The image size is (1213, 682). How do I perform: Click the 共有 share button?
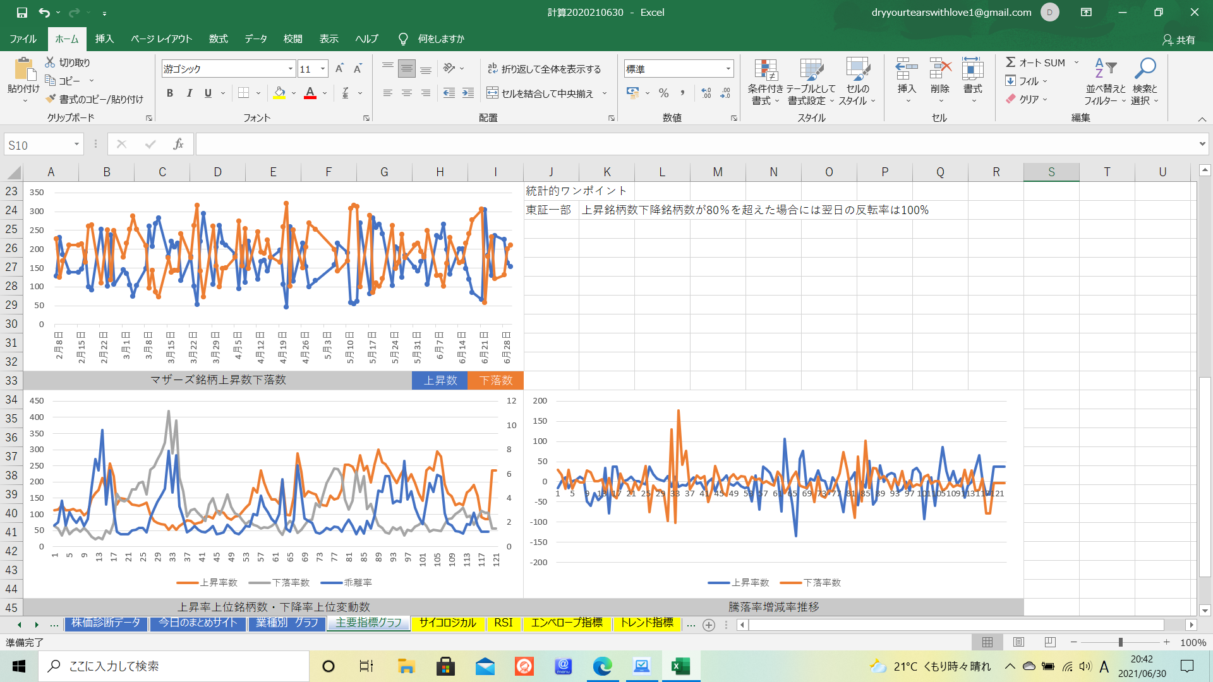(x=1179, y=39)
